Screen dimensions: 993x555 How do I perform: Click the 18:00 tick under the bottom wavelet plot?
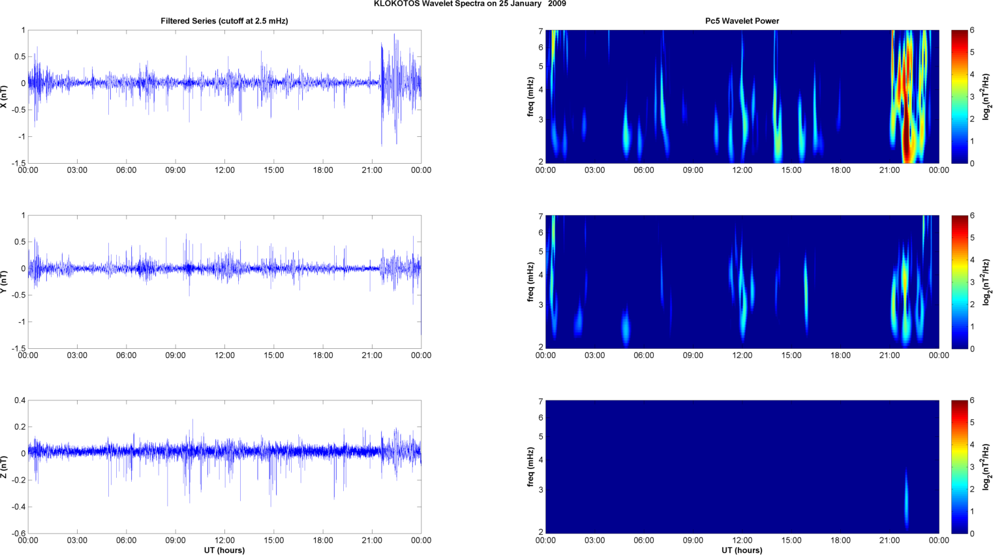[x=840, y=540]
